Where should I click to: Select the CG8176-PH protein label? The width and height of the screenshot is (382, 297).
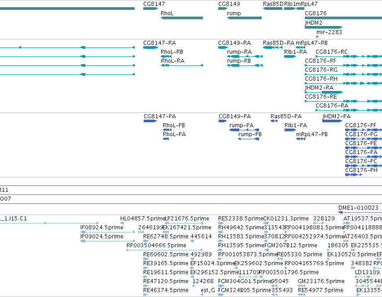pos(361,170)
